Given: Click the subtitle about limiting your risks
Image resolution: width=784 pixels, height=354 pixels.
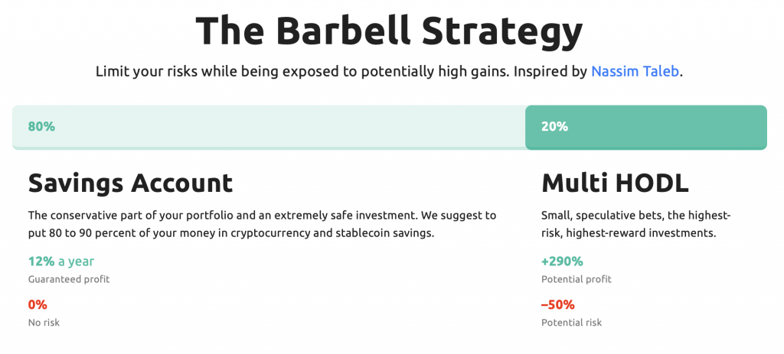Looking at the screenshot, I should (x=389, y=71).
